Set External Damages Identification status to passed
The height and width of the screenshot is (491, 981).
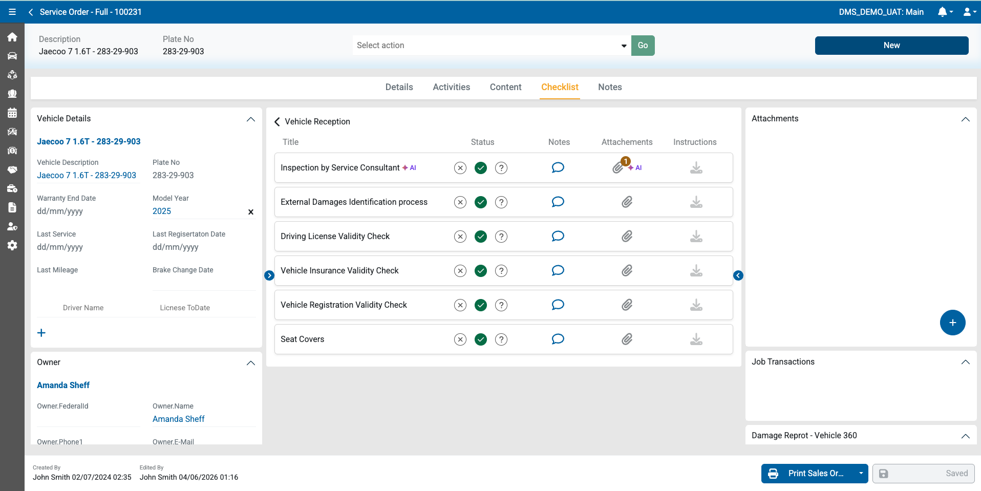click(481, 202)
